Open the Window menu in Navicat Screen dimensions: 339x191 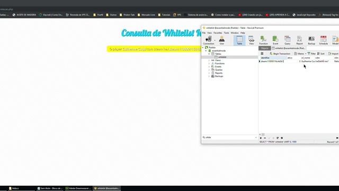235,33
